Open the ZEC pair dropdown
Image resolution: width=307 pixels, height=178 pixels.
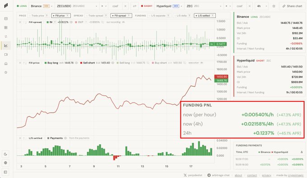[x=204, y=6]
